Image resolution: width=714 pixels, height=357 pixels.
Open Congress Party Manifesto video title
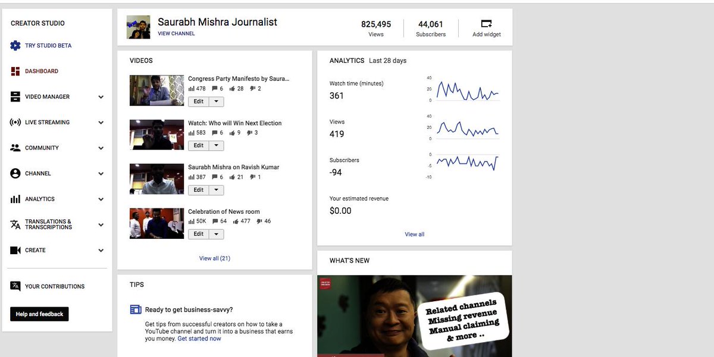(x=239, y=78)
